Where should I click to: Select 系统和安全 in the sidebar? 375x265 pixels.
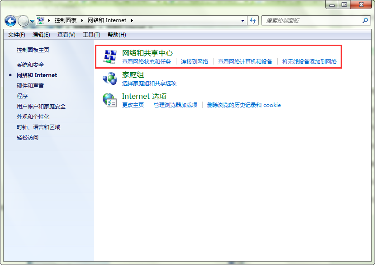pyautogui.click(x=30, y=65)
